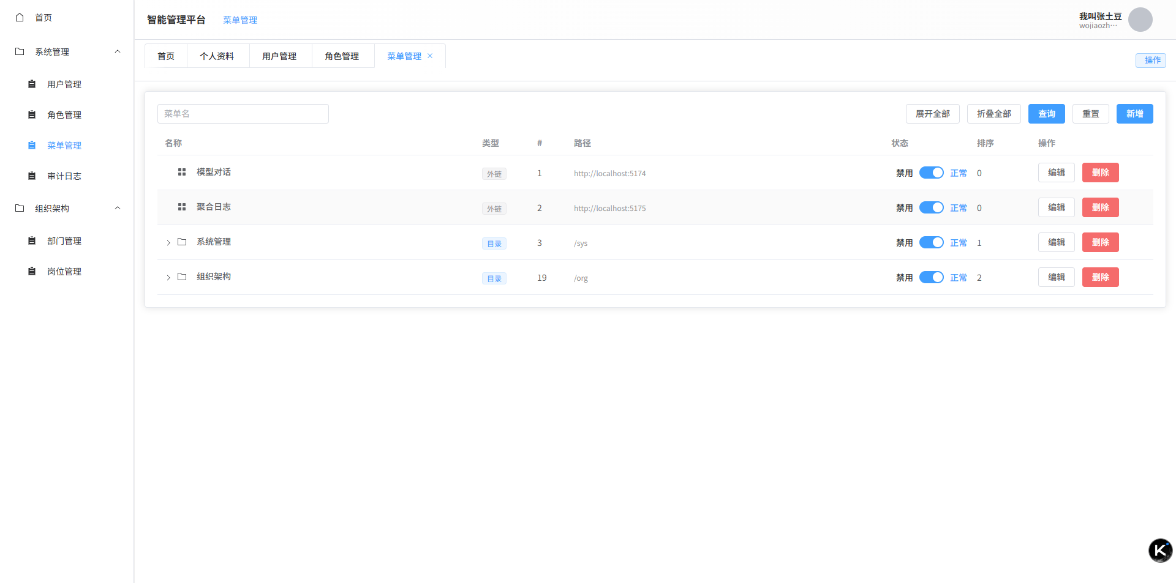Click the http://localhost:5175 path cell
The height and width of the screenshot is (583, 1176).
(x=609, y=208)
